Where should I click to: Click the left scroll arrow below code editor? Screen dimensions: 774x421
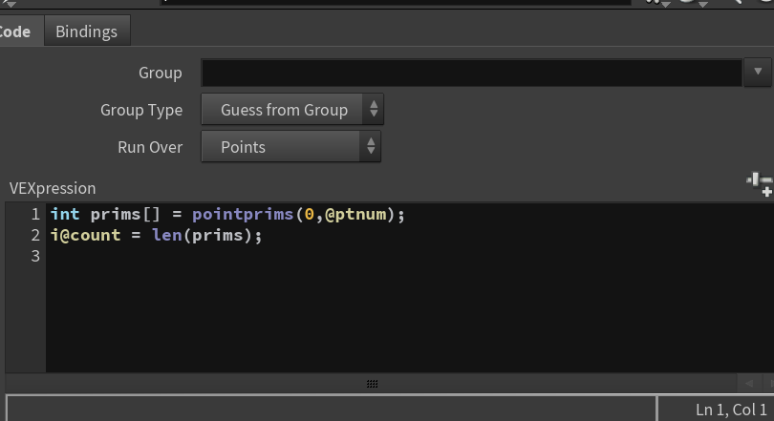pos(749,383)
